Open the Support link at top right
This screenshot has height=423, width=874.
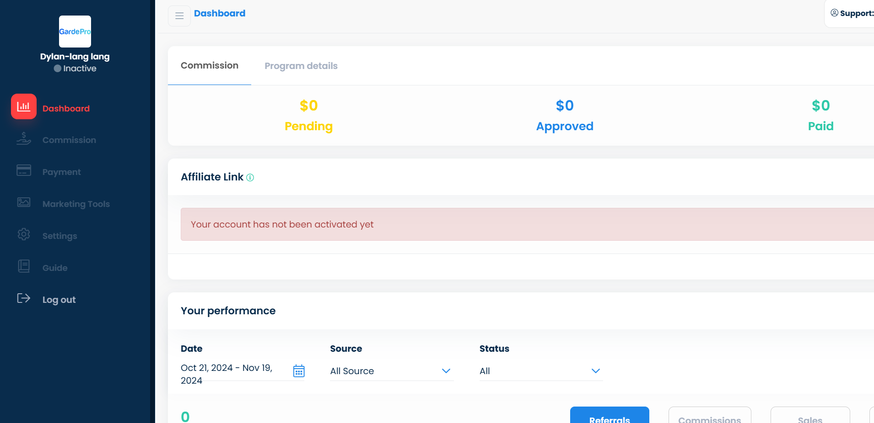click(852, 13)
